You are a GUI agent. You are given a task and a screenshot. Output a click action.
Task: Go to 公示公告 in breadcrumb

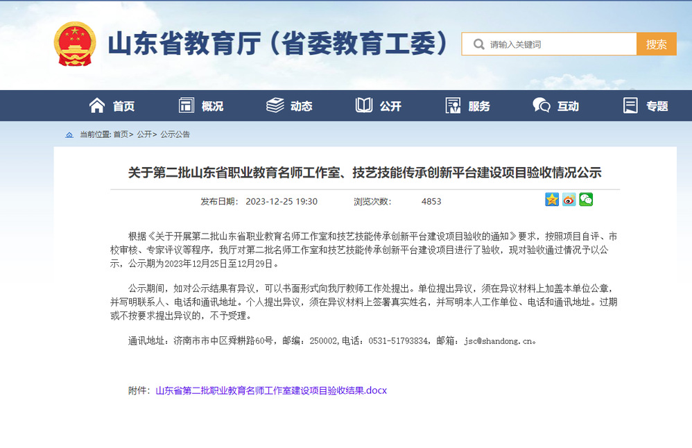pos(175,135)
